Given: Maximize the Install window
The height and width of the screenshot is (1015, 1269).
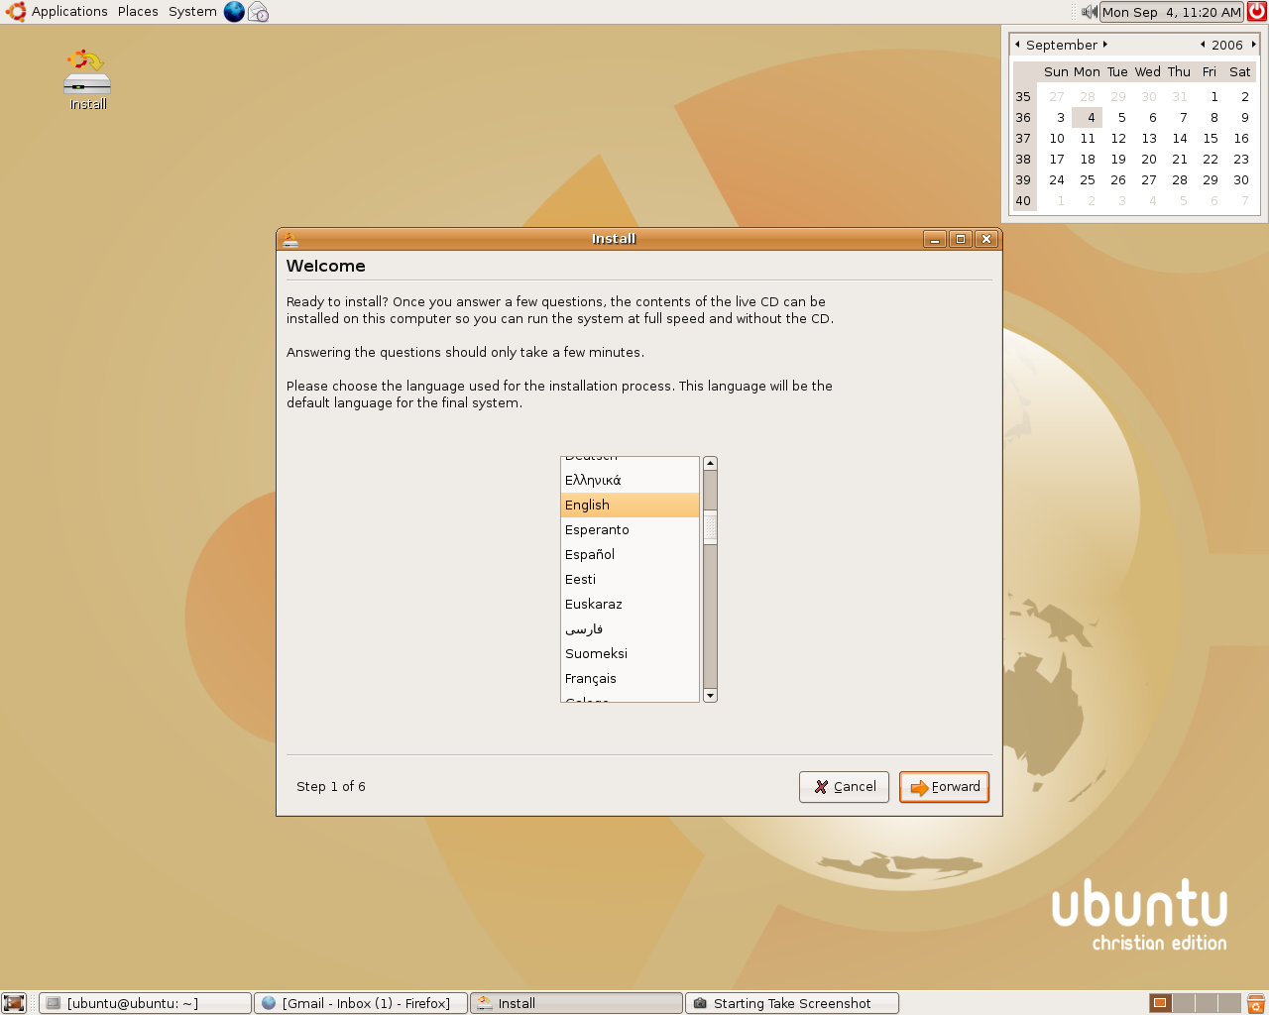Looking at the screenshot, I should pyautogui.click(x=961, y=239).
